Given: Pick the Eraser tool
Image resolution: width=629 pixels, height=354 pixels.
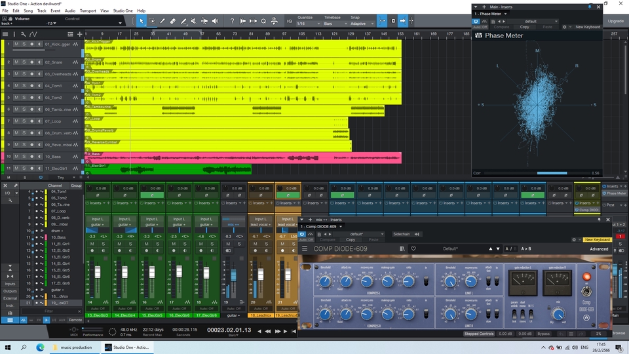Looking at the screenshot, I should pos(172,21).
